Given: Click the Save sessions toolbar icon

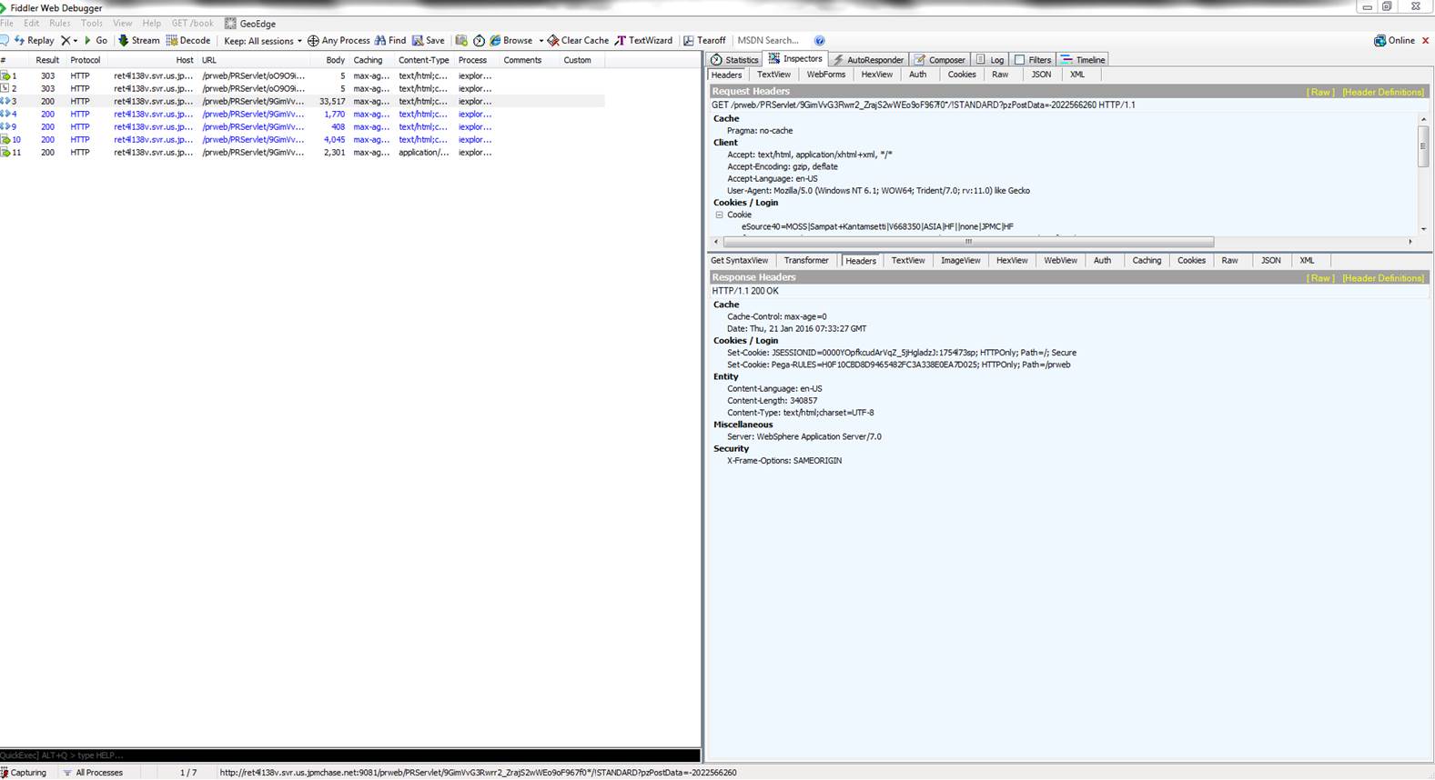Looking at the screenshot, I should pos(429,41).
